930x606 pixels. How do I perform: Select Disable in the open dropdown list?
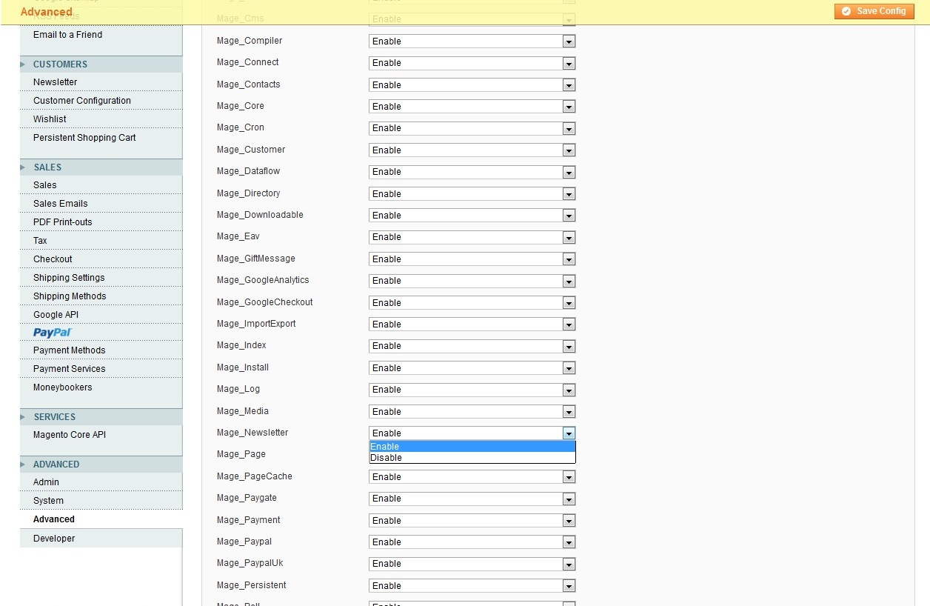tap(472, 458)
